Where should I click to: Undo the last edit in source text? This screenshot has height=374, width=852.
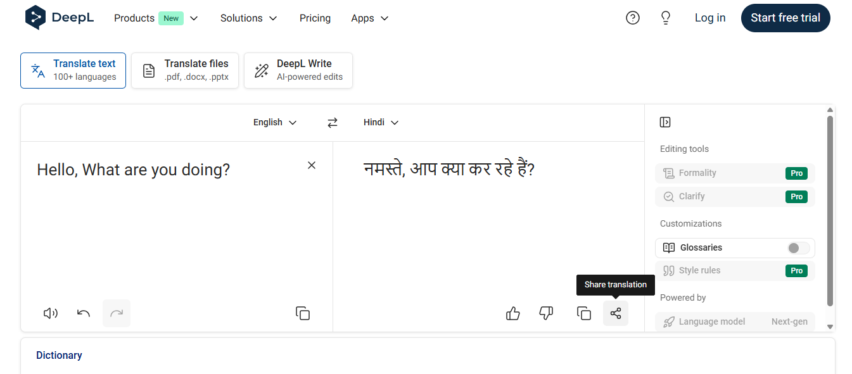pos(83,313)
